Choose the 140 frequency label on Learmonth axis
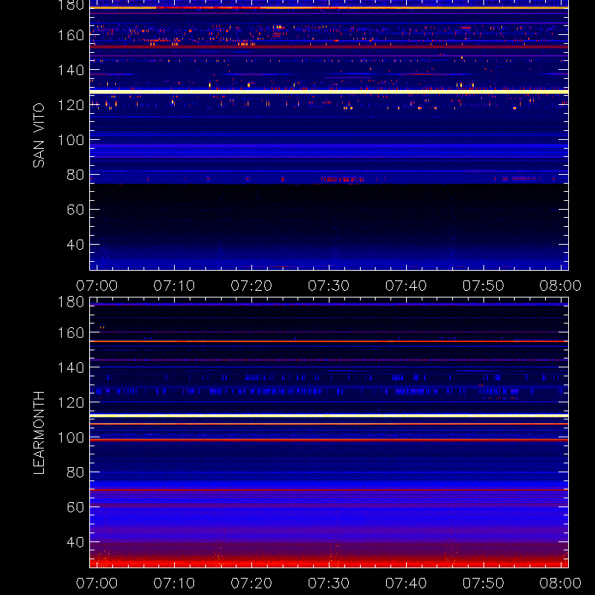Image resolution: width=595 pixels, height=595 pixels. coord(71,367)
